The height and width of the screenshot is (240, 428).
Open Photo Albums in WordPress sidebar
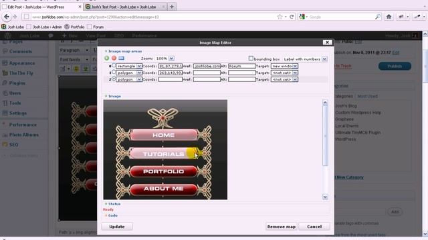coord(24,135)
